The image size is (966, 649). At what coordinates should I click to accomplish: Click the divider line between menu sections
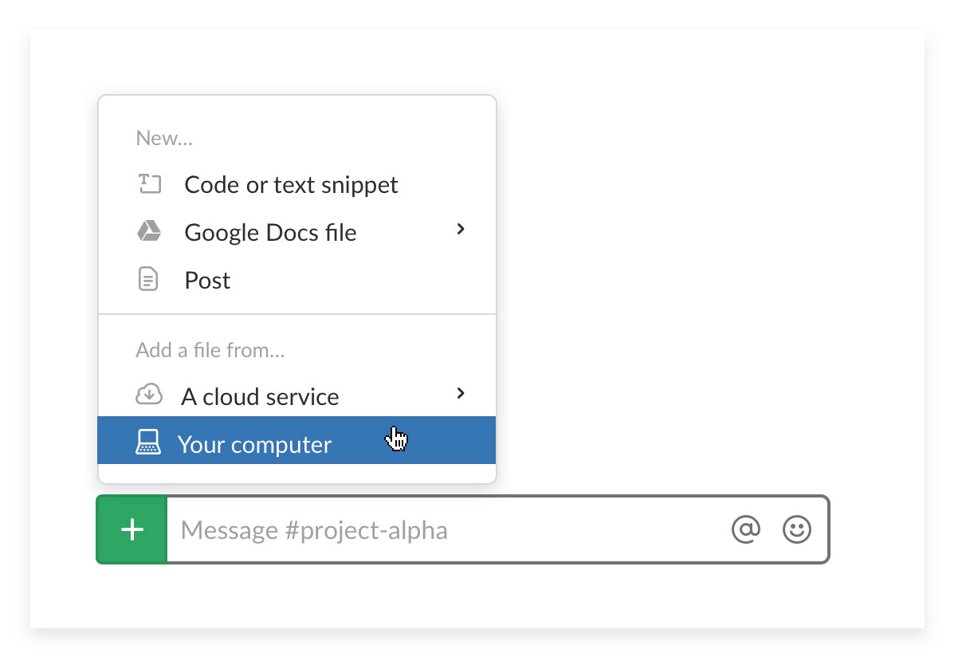296,315
